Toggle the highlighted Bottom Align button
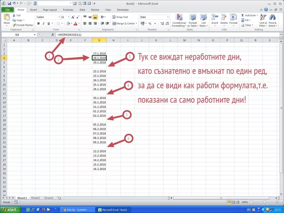Viewport: 284px width, 213px height. tap(95, 17)
